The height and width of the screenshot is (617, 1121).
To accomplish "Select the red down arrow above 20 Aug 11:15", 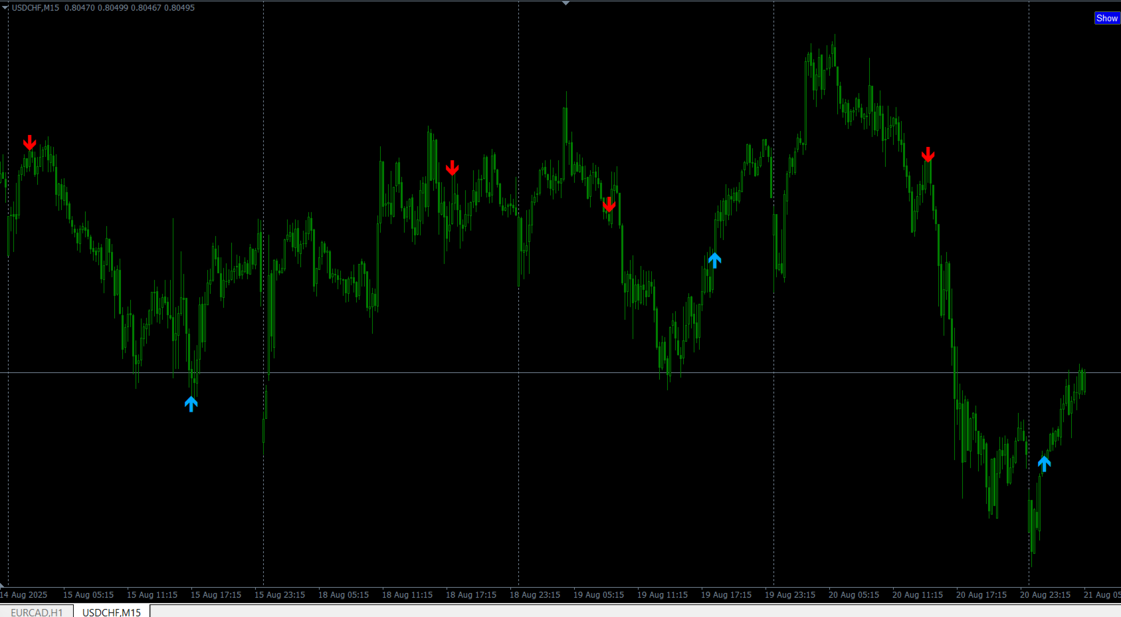I will tap(928, 155).
